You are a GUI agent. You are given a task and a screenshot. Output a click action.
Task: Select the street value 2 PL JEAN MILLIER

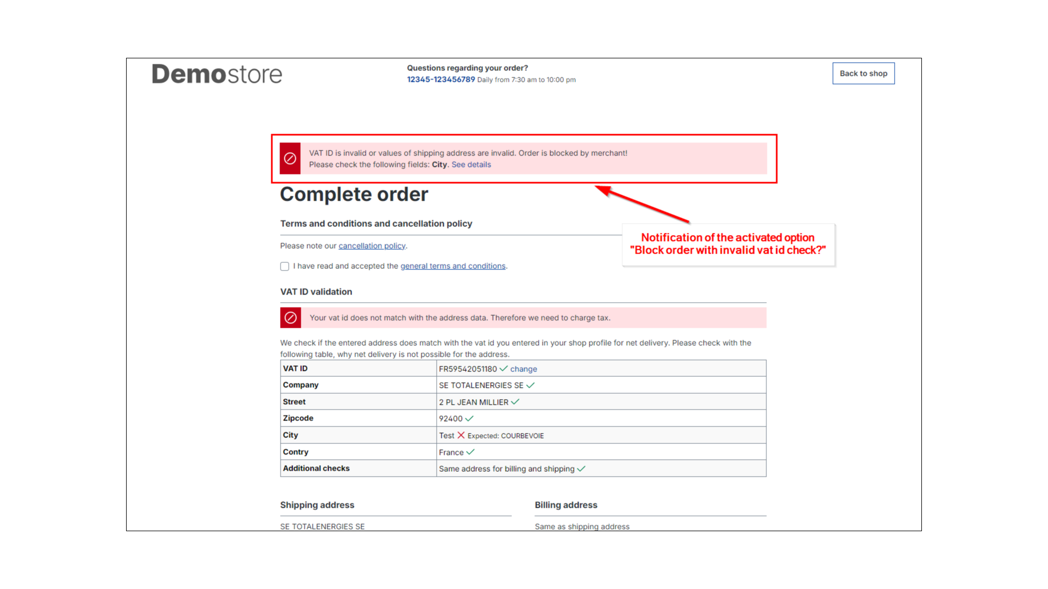point(473,402)
